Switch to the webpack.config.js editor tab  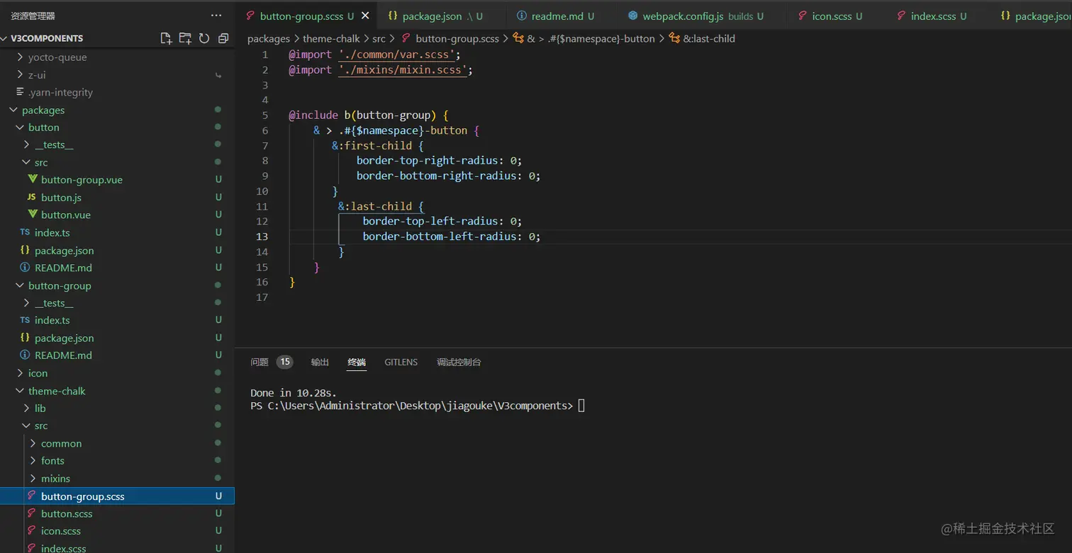[682, 16]
